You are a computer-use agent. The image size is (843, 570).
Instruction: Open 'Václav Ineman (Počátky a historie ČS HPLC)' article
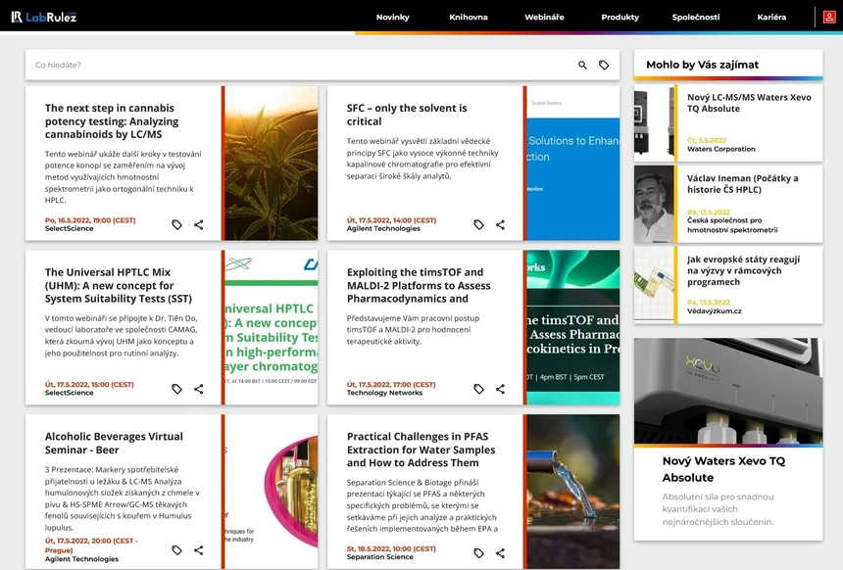[x=742, y=184]
